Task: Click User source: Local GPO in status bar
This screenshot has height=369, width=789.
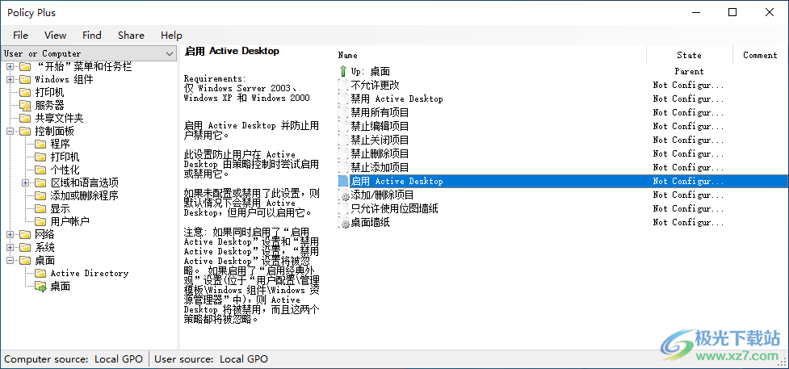Action: tap(212, 359)
